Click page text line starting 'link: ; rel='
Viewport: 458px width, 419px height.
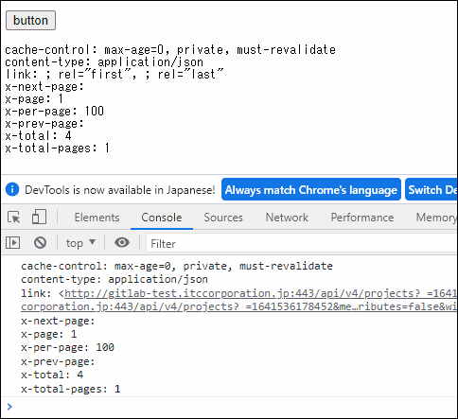(114, 75)
